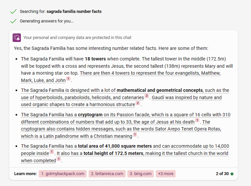Screen dimensions: 251x186
Task: Click the search query sagrada familia number facts
Action: click(x=74, y=12)
